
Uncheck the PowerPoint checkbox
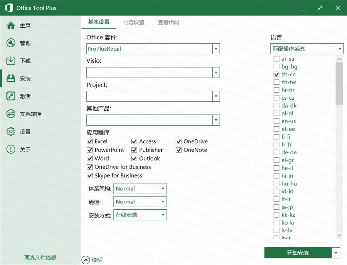[90, 150]
